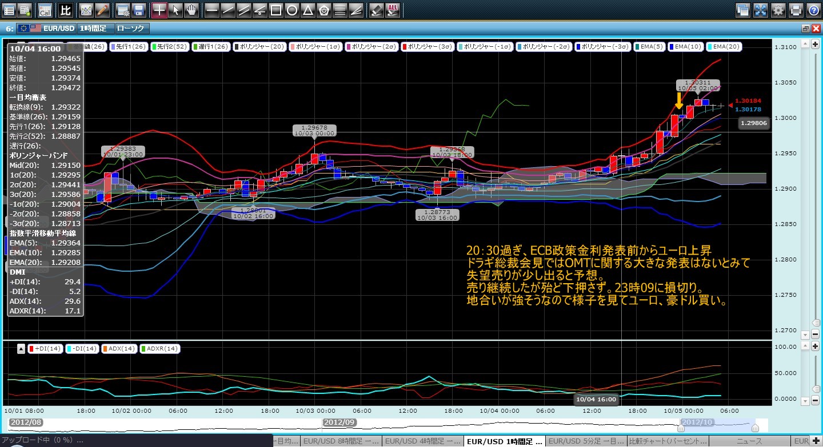Viewport: 823px width, 447px height.
Task: Choose the rectangle drawing tool
Action: pyautogui.click(x=275, y=10)
